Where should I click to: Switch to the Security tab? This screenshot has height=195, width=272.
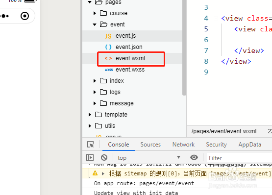pos(216,145)
